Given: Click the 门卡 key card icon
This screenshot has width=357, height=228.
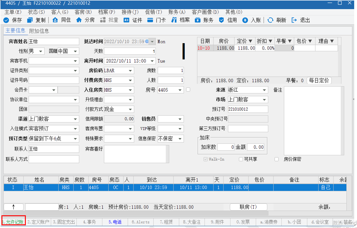Looking at the screenshot, I should pos(150,20).
